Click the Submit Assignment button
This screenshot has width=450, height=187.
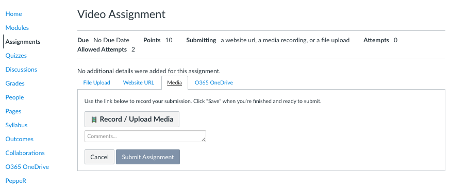[x=148, y=157]
